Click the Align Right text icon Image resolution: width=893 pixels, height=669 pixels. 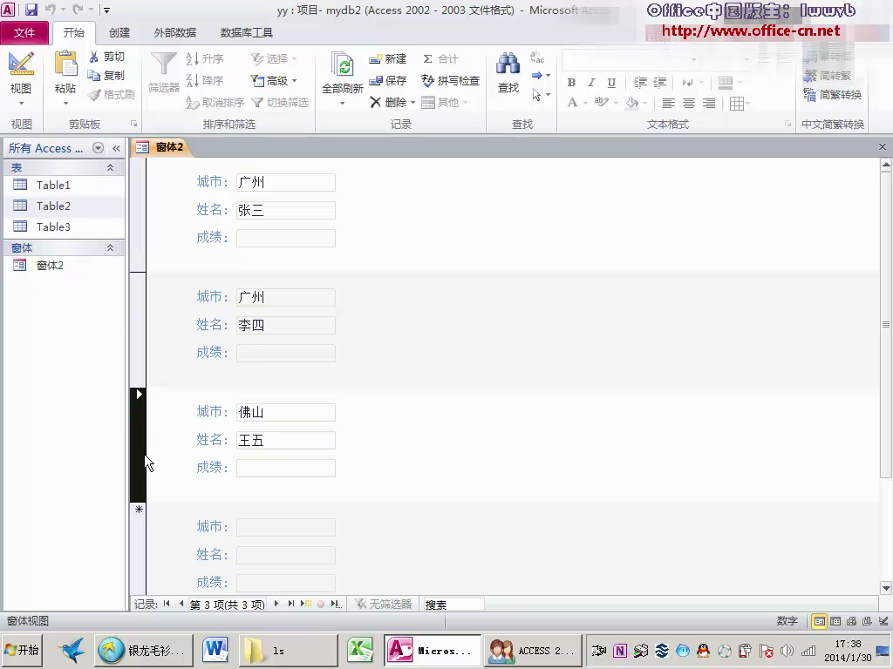[708, 103]
